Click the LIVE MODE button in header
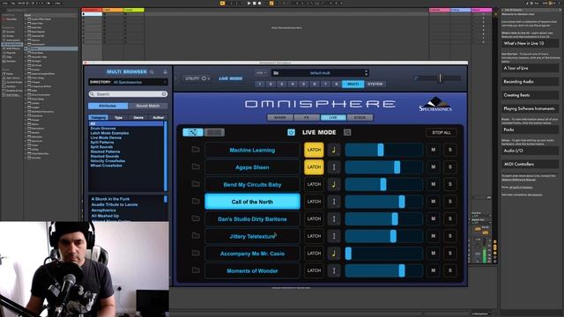 coord(231,78)
